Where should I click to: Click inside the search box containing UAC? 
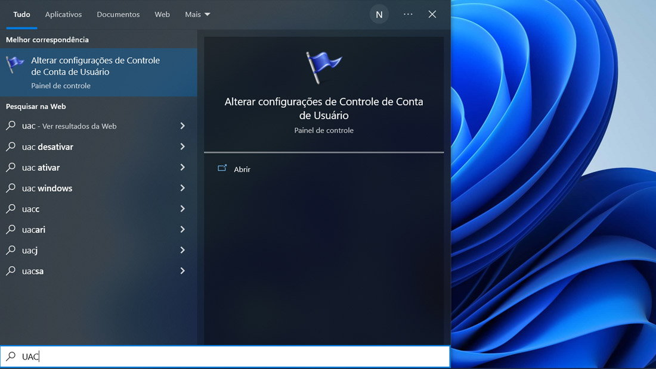pos(225,357)
